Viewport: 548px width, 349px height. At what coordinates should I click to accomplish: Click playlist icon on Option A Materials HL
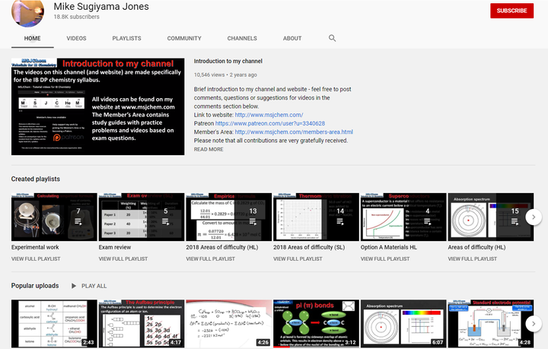pyautogui.click(x=428, y=221)
